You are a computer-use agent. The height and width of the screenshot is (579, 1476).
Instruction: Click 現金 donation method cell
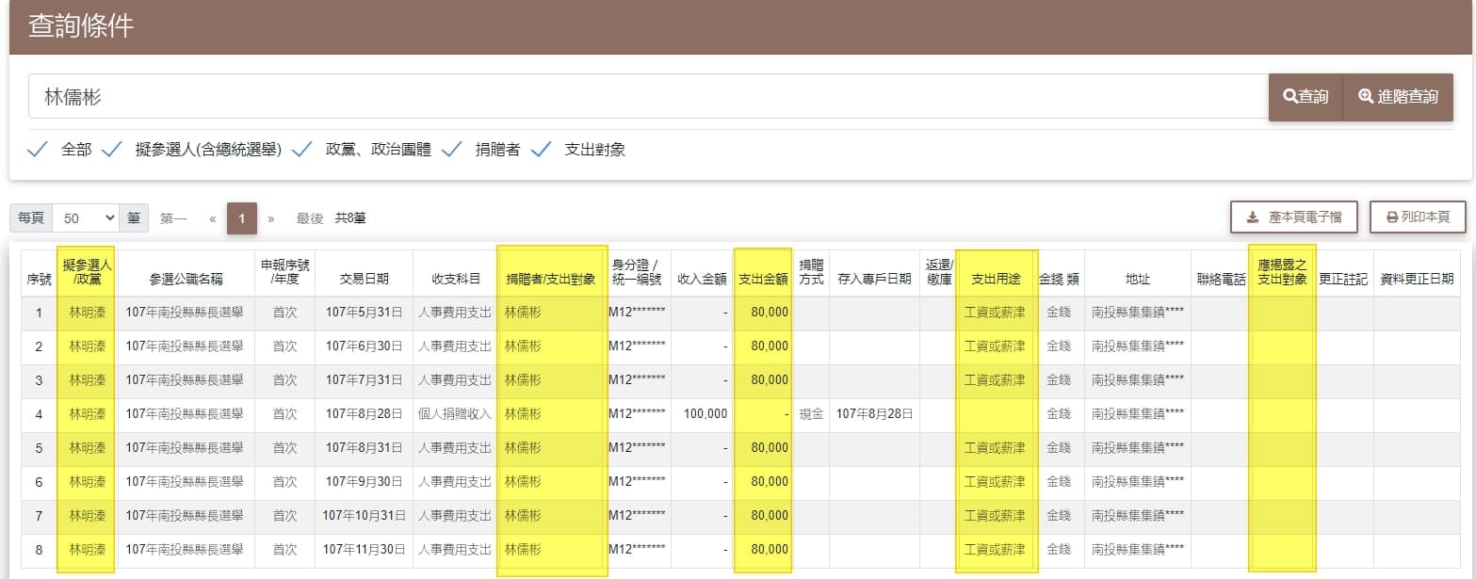811,414
